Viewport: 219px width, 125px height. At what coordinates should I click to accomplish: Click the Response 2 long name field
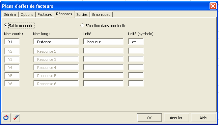tap(56, 51)
